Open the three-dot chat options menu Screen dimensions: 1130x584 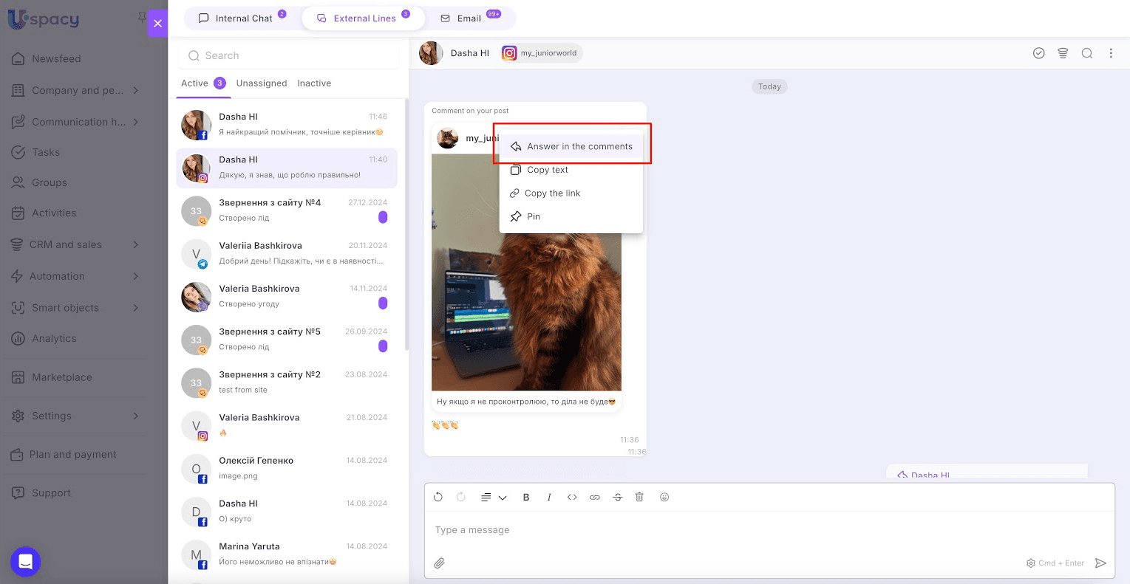click(1110, 53)
